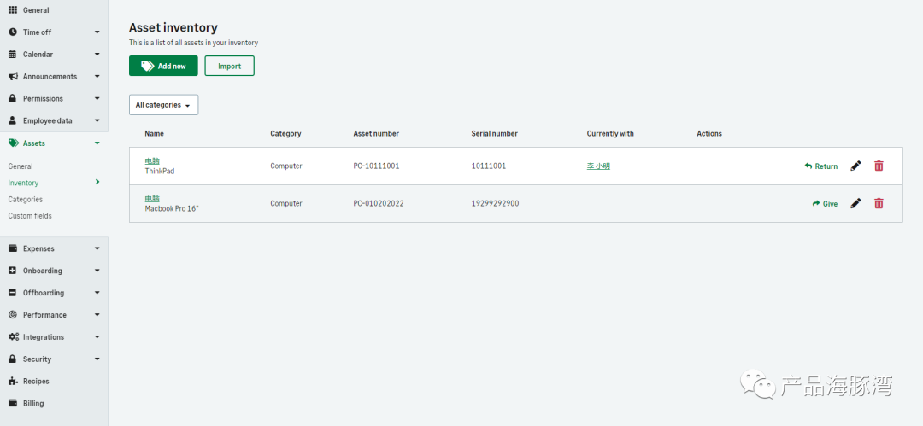Expand the Performance menu arrow
The width and height of the screenshot is (923, 426).
pyautogui.click(x=97, y=315)
